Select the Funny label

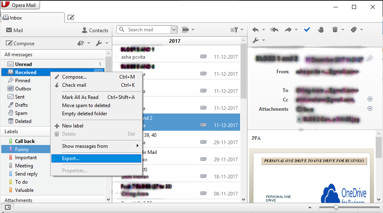click(26, 149)
